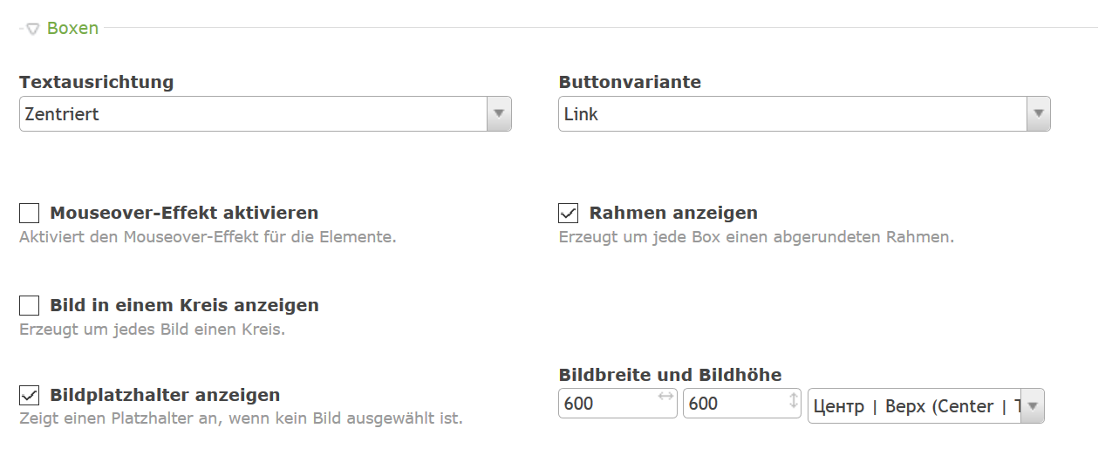
Task: Click the Bild in einem Kreis anzeigen label
Action: (x=184, y=305)
